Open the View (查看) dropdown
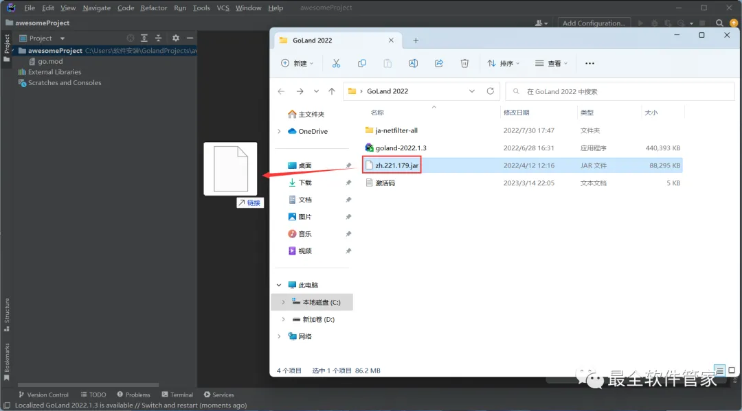The height and width of the screenshot is (411, 742). [x=551, y=63]
